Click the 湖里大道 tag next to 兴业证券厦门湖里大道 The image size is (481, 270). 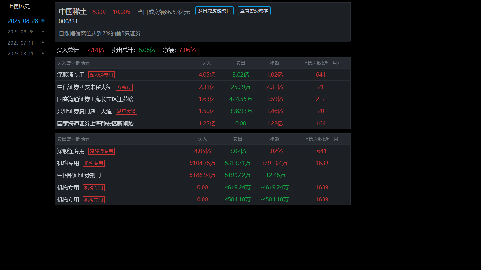(126, 111)
